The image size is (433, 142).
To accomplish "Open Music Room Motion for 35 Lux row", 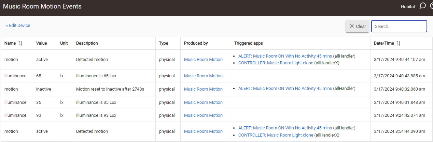I will point(203,102).
